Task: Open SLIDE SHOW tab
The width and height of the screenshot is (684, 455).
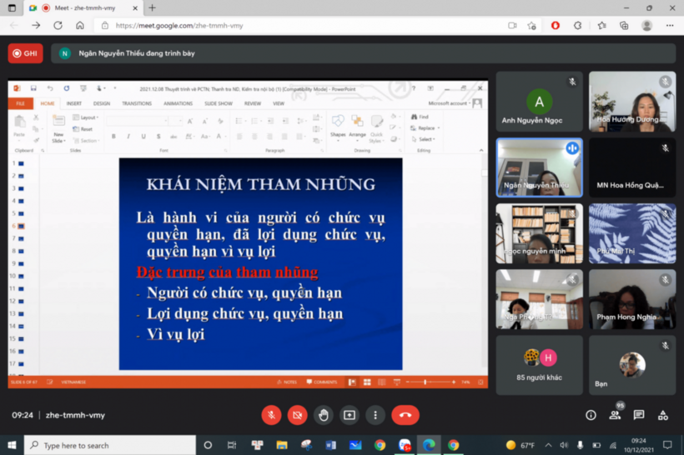Action: 219,103
